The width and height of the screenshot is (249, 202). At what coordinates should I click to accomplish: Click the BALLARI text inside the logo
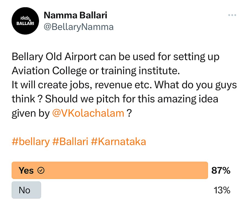tap(25, 24)
